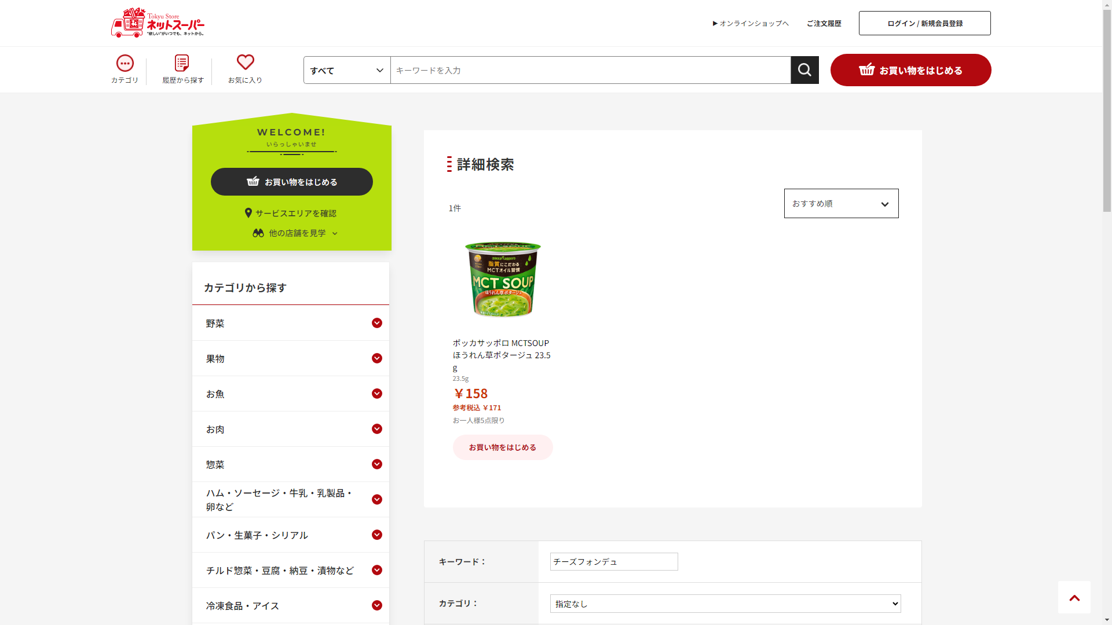Expand the 冷凍食品・アイス category
1112x625 pixels.
[x=291, y=605]
